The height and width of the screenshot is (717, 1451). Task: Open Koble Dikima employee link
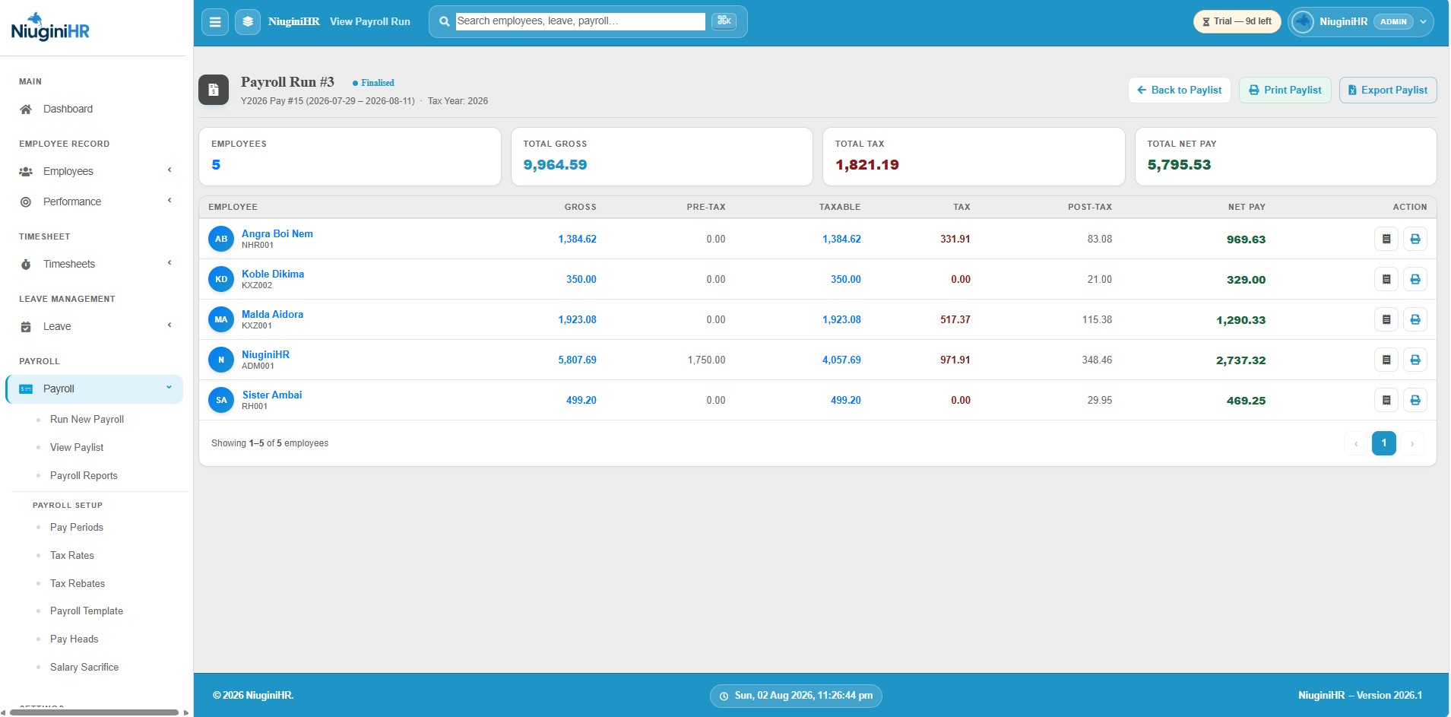point(273,274)
